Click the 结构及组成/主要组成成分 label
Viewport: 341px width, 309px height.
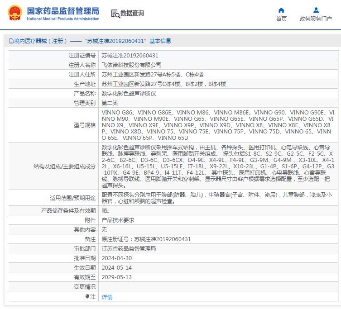pyautogui.click(x=64, y=166)
